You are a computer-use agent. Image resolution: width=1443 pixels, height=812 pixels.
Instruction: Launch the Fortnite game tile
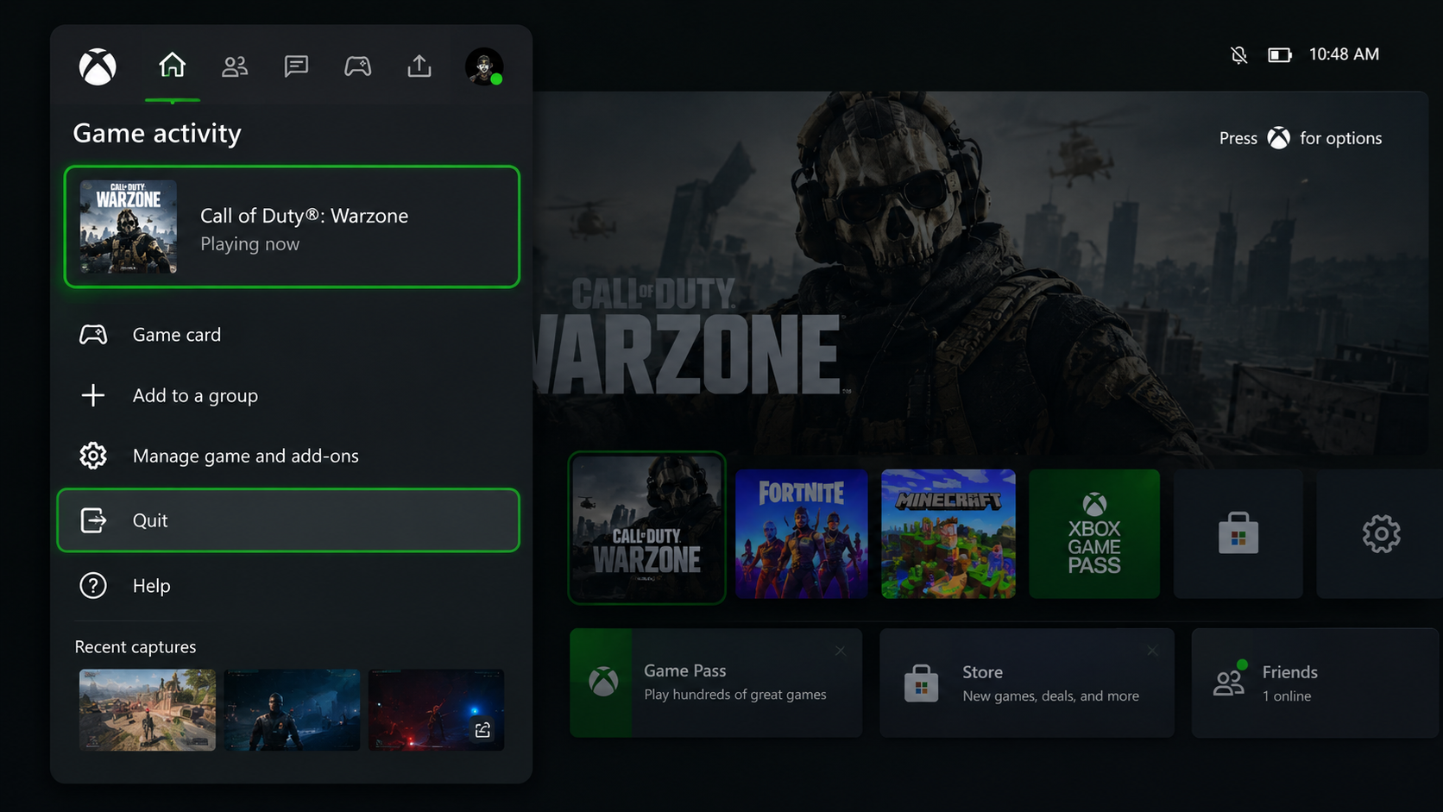(x=802, y=534)
